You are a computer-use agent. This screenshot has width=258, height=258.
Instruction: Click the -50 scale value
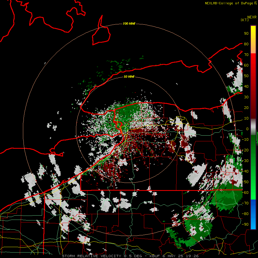(245, 182)
